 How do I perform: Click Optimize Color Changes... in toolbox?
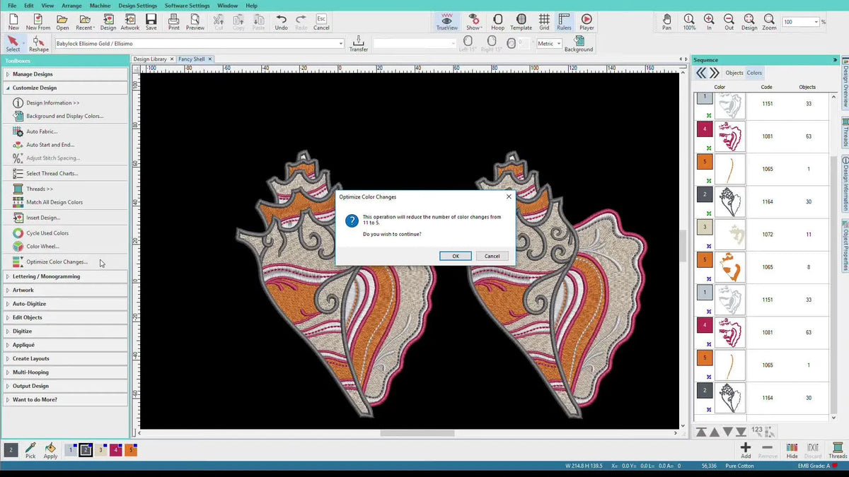(x=57, y=261)
